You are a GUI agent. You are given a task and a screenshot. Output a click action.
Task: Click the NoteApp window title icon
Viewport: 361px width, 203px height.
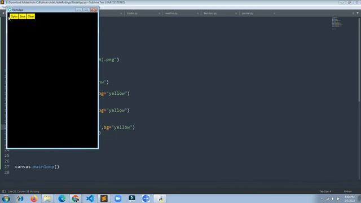click(10, 10)
